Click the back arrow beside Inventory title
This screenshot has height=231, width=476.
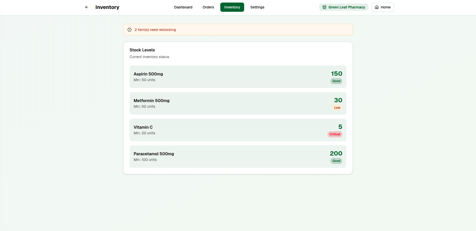click(86, 7)
